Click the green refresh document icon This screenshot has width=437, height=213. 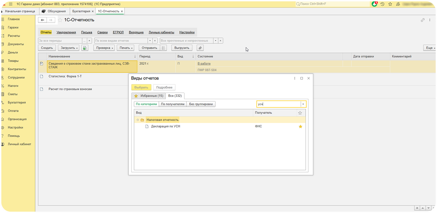(85, 48)
